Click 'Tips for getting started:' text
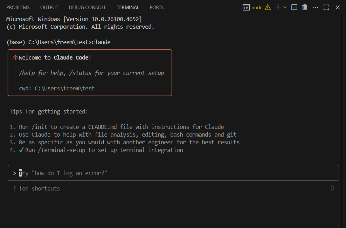 [x=49, y=111]
